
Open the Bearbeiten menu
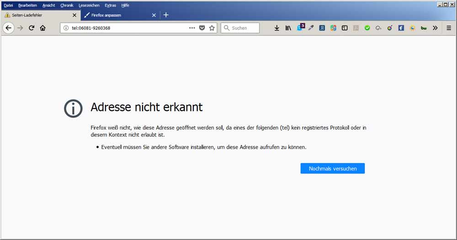pos(27,5)
